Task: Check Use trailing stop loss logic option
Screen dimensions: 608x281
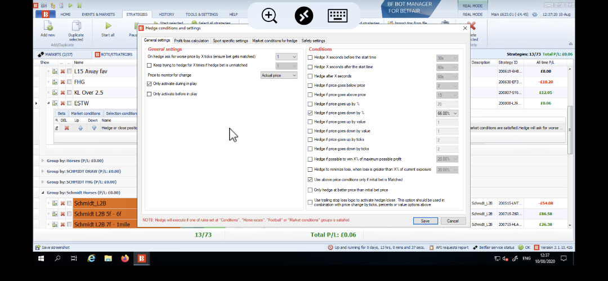Action: (x=310, y=202)
